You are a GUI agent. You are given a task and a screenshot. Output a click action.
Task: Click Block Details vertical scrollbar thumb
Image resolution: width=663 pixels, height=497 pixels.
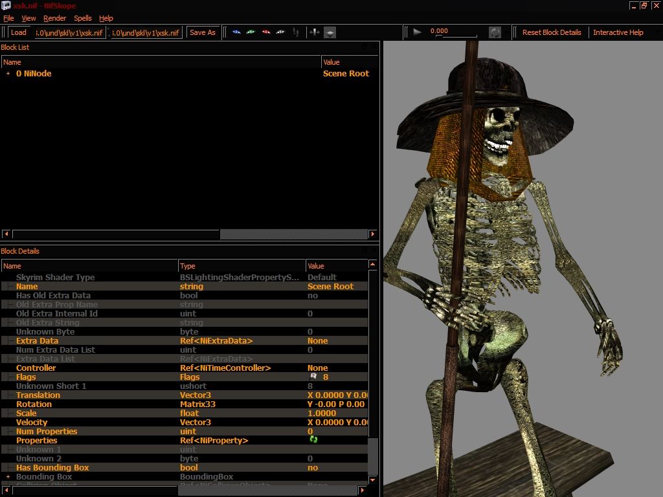click(x=372, y=456)
